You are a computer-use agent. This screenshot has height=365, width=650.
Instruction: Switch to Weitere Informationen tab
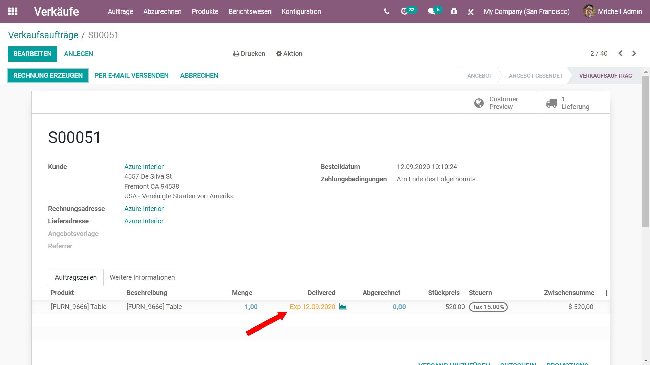[x=142, y=277]
